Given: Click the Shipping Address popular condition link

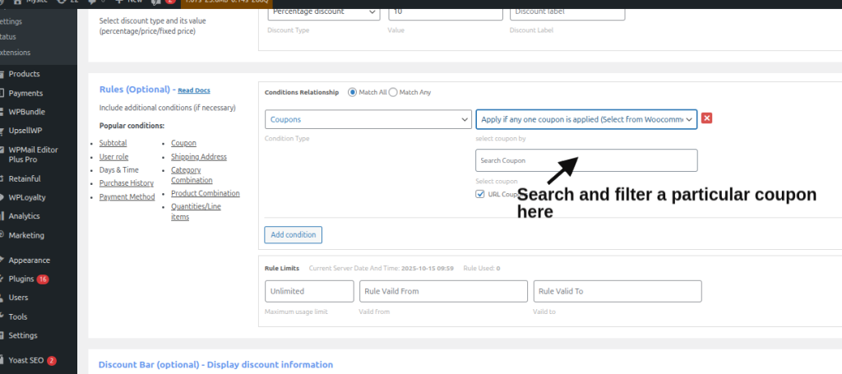Looking at the screenshot, I should (x=198, y=156).
